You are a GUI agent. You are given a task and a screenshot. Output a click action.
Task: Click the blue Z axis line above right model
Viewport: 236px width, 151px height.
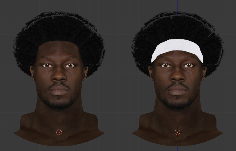pyautogui.click(x=178, y=5)
